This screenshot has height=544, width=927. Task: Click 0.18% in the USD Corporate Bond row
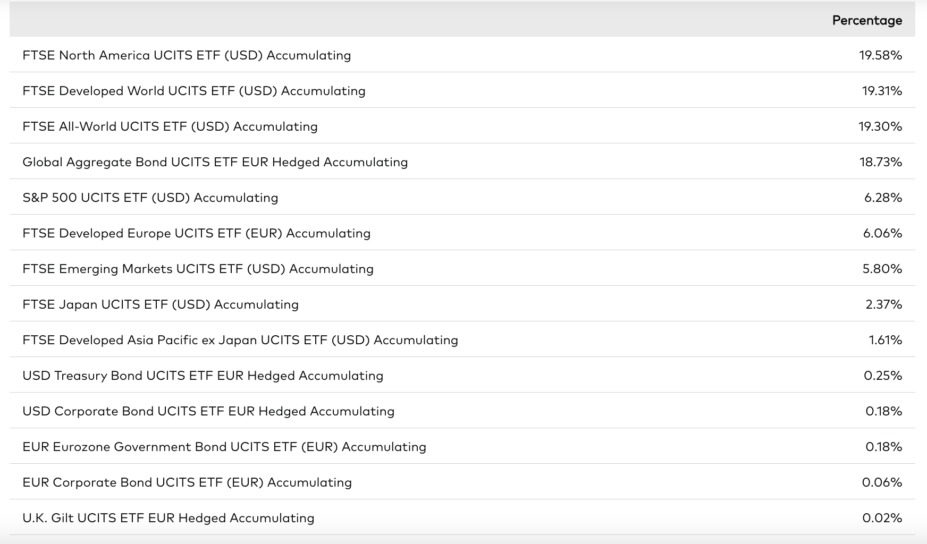click(x=883, y=411)
